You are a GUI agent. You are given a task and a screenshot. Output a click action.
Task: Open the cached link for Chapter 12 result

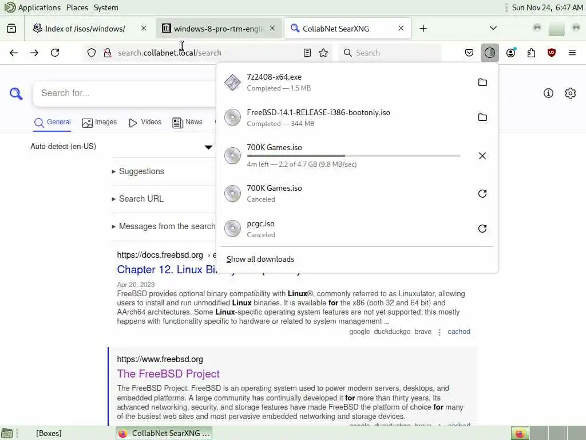pyautogui.click(x=459, y=332)
